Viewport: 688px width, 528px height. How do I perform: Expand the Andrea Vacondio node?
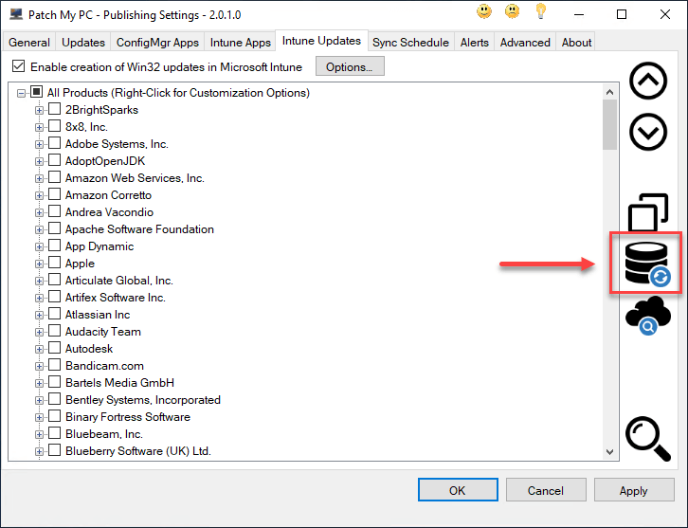(x=39, y=213)
